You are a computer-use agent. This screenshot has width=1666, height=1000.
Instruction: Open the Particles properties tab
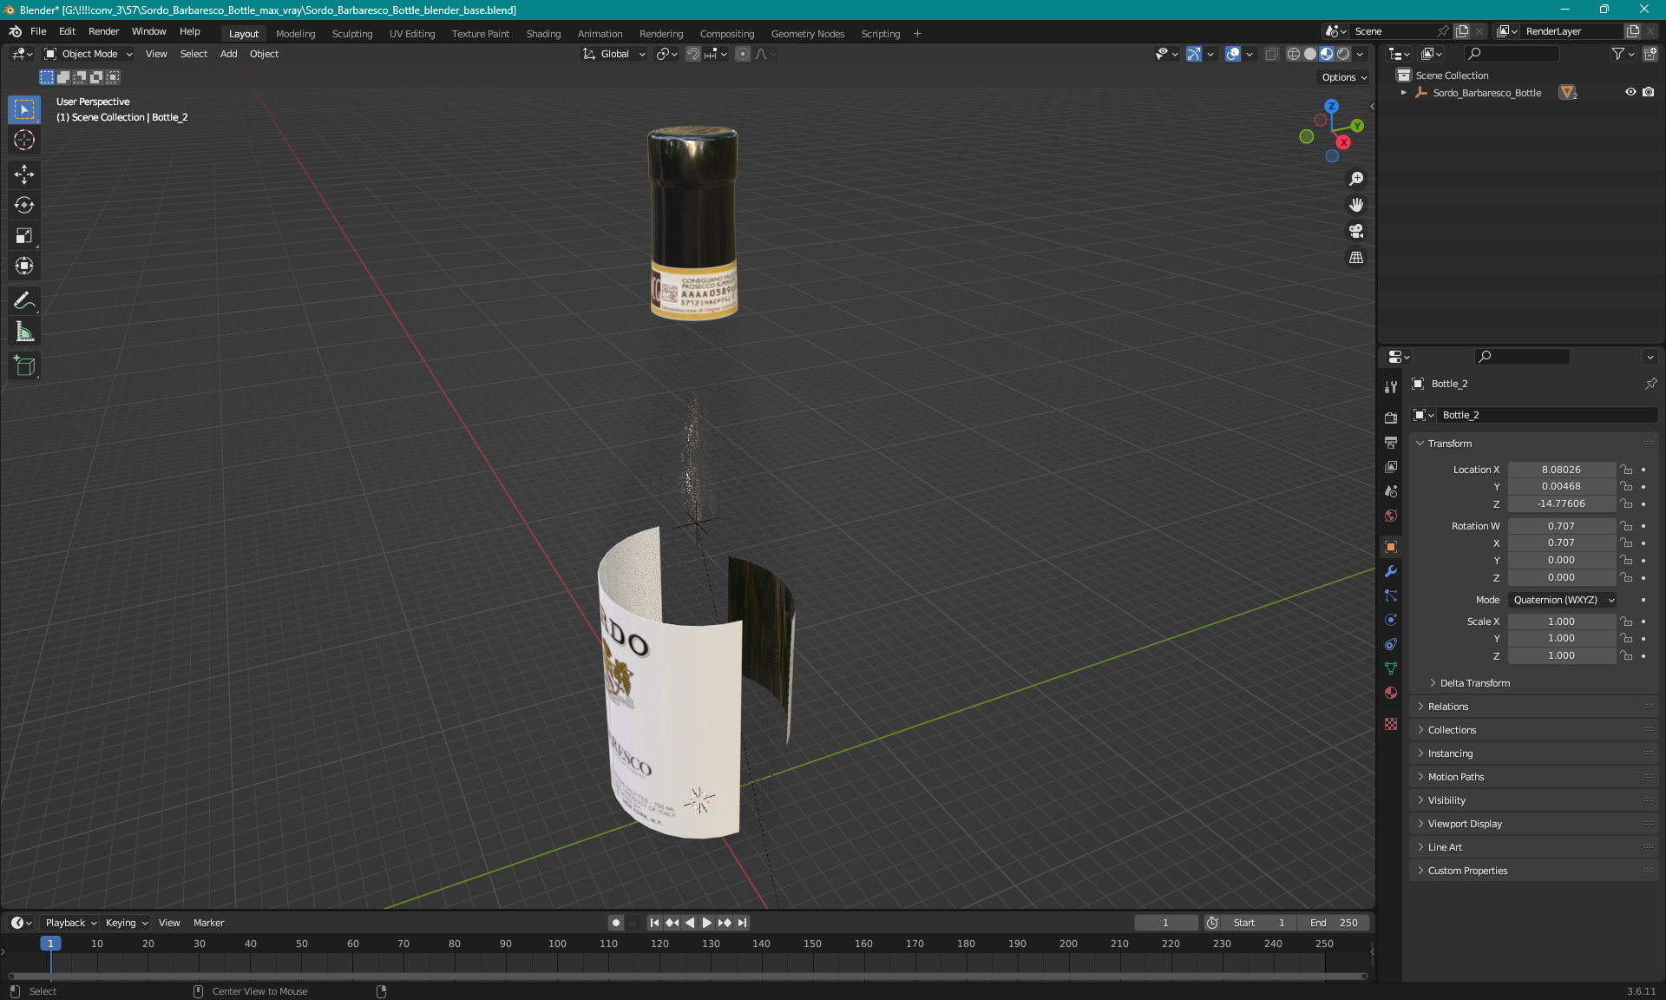click(x=1391, y=595)
